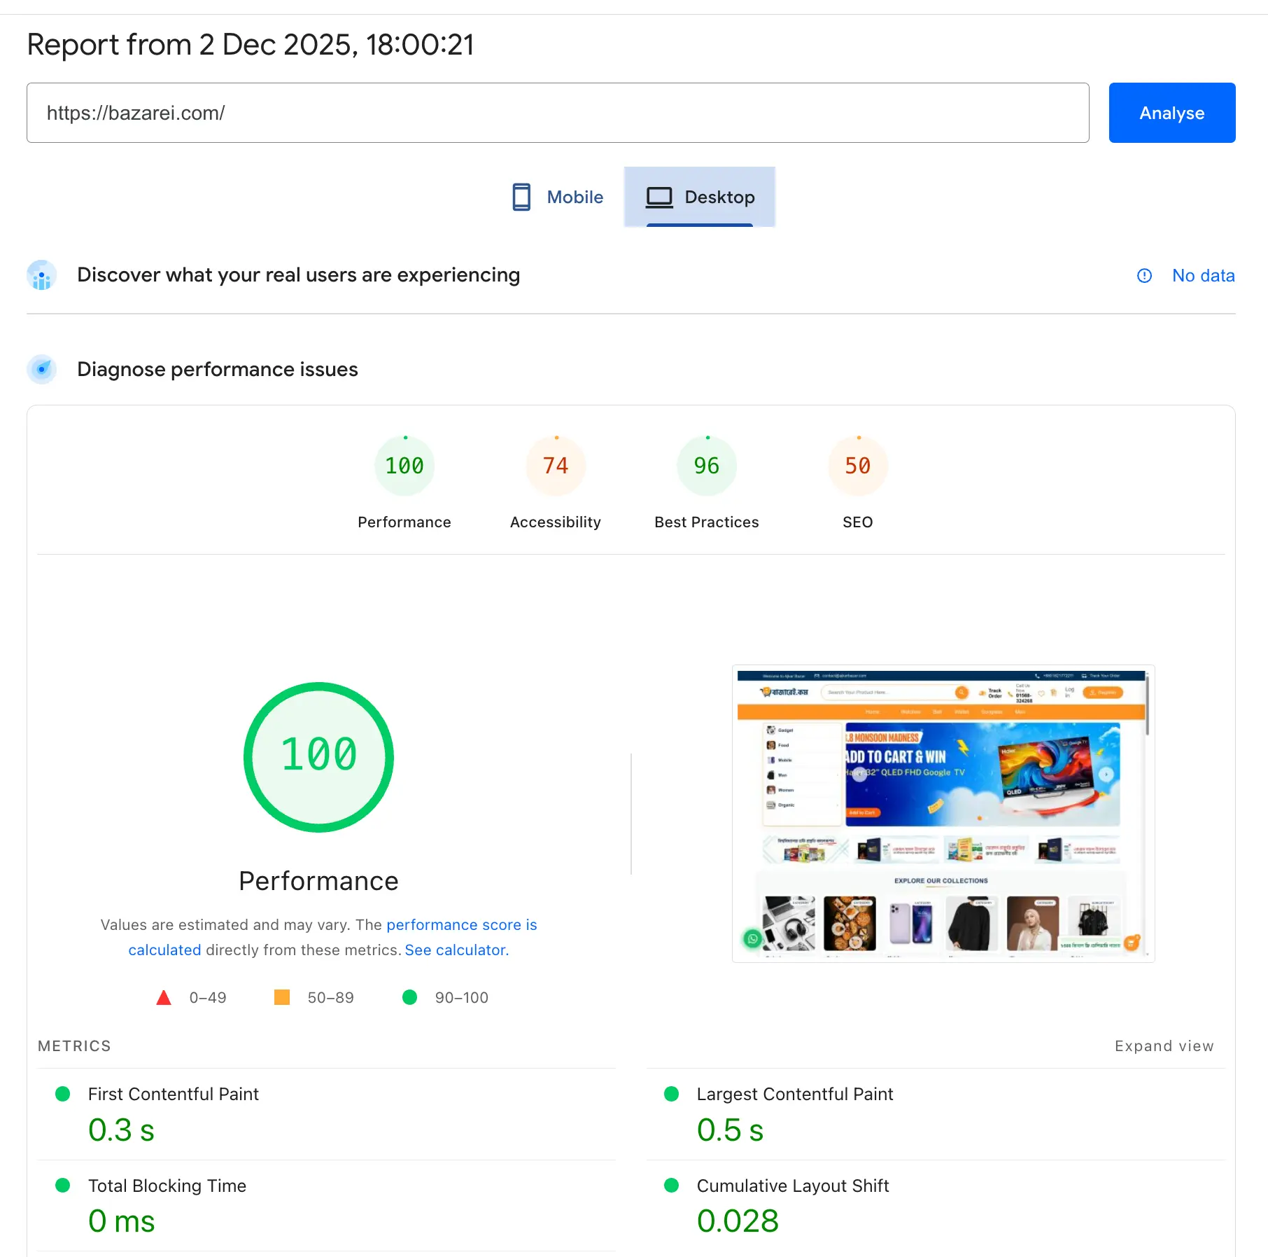1268x1257 pixels.
Task: Click the No data link
Action: 1203,275
